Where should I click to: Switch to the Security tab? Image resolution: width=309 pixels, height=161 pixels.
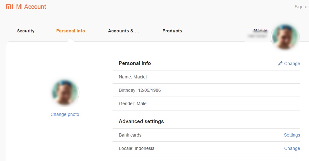click(26, 31)
